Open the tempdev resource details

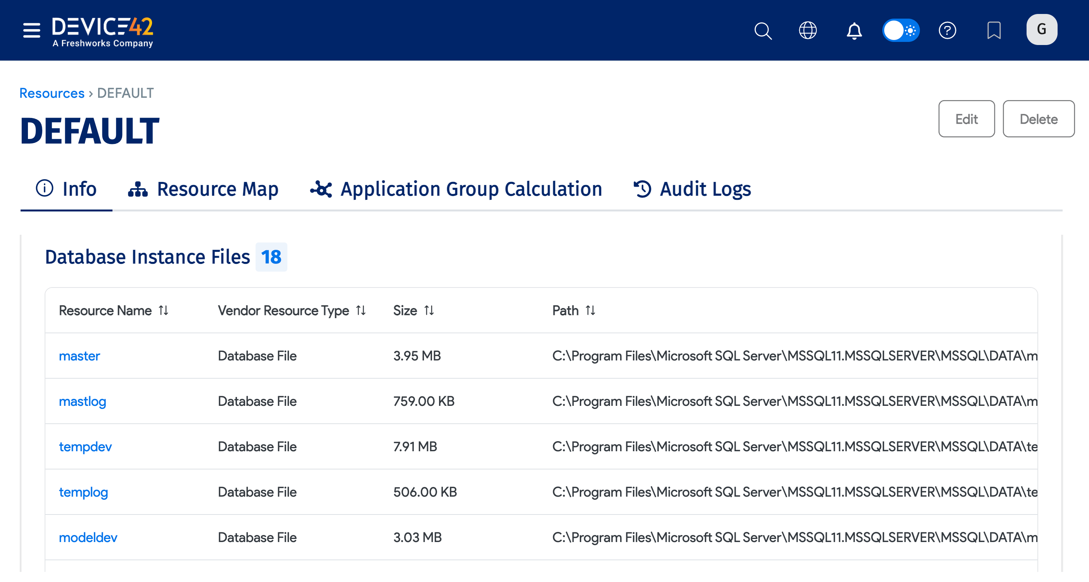coord(85,446)
